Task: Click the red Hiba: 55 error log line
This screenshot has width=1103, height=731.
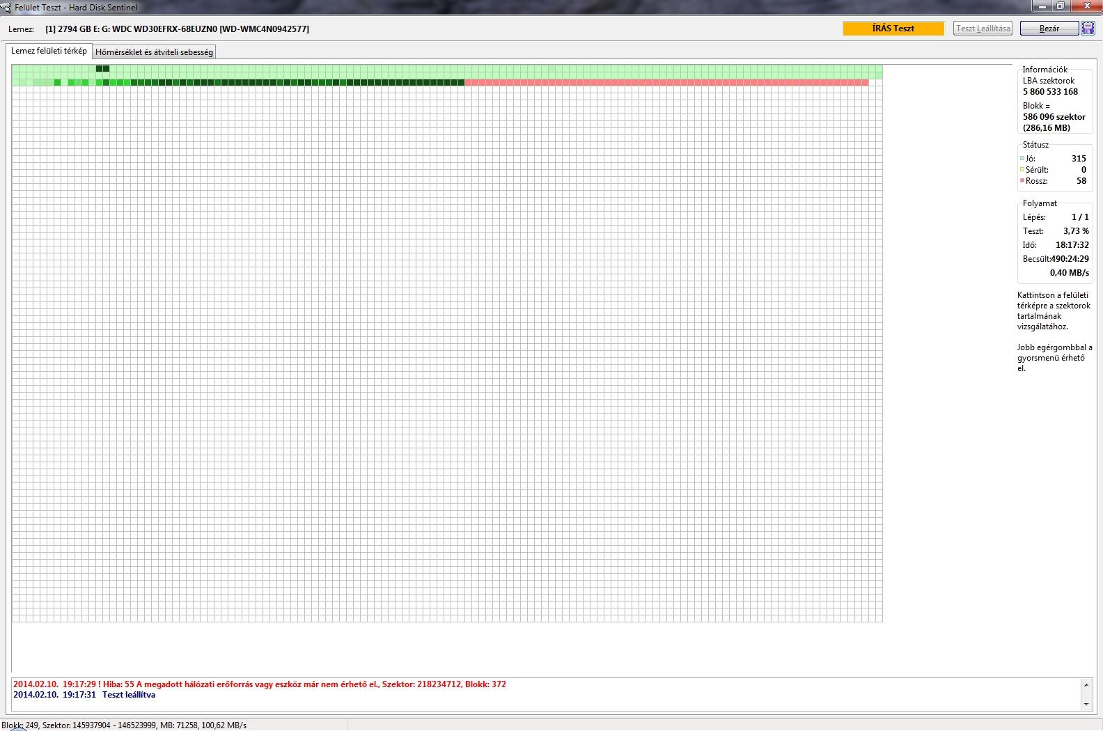Action: pos(260,684)
